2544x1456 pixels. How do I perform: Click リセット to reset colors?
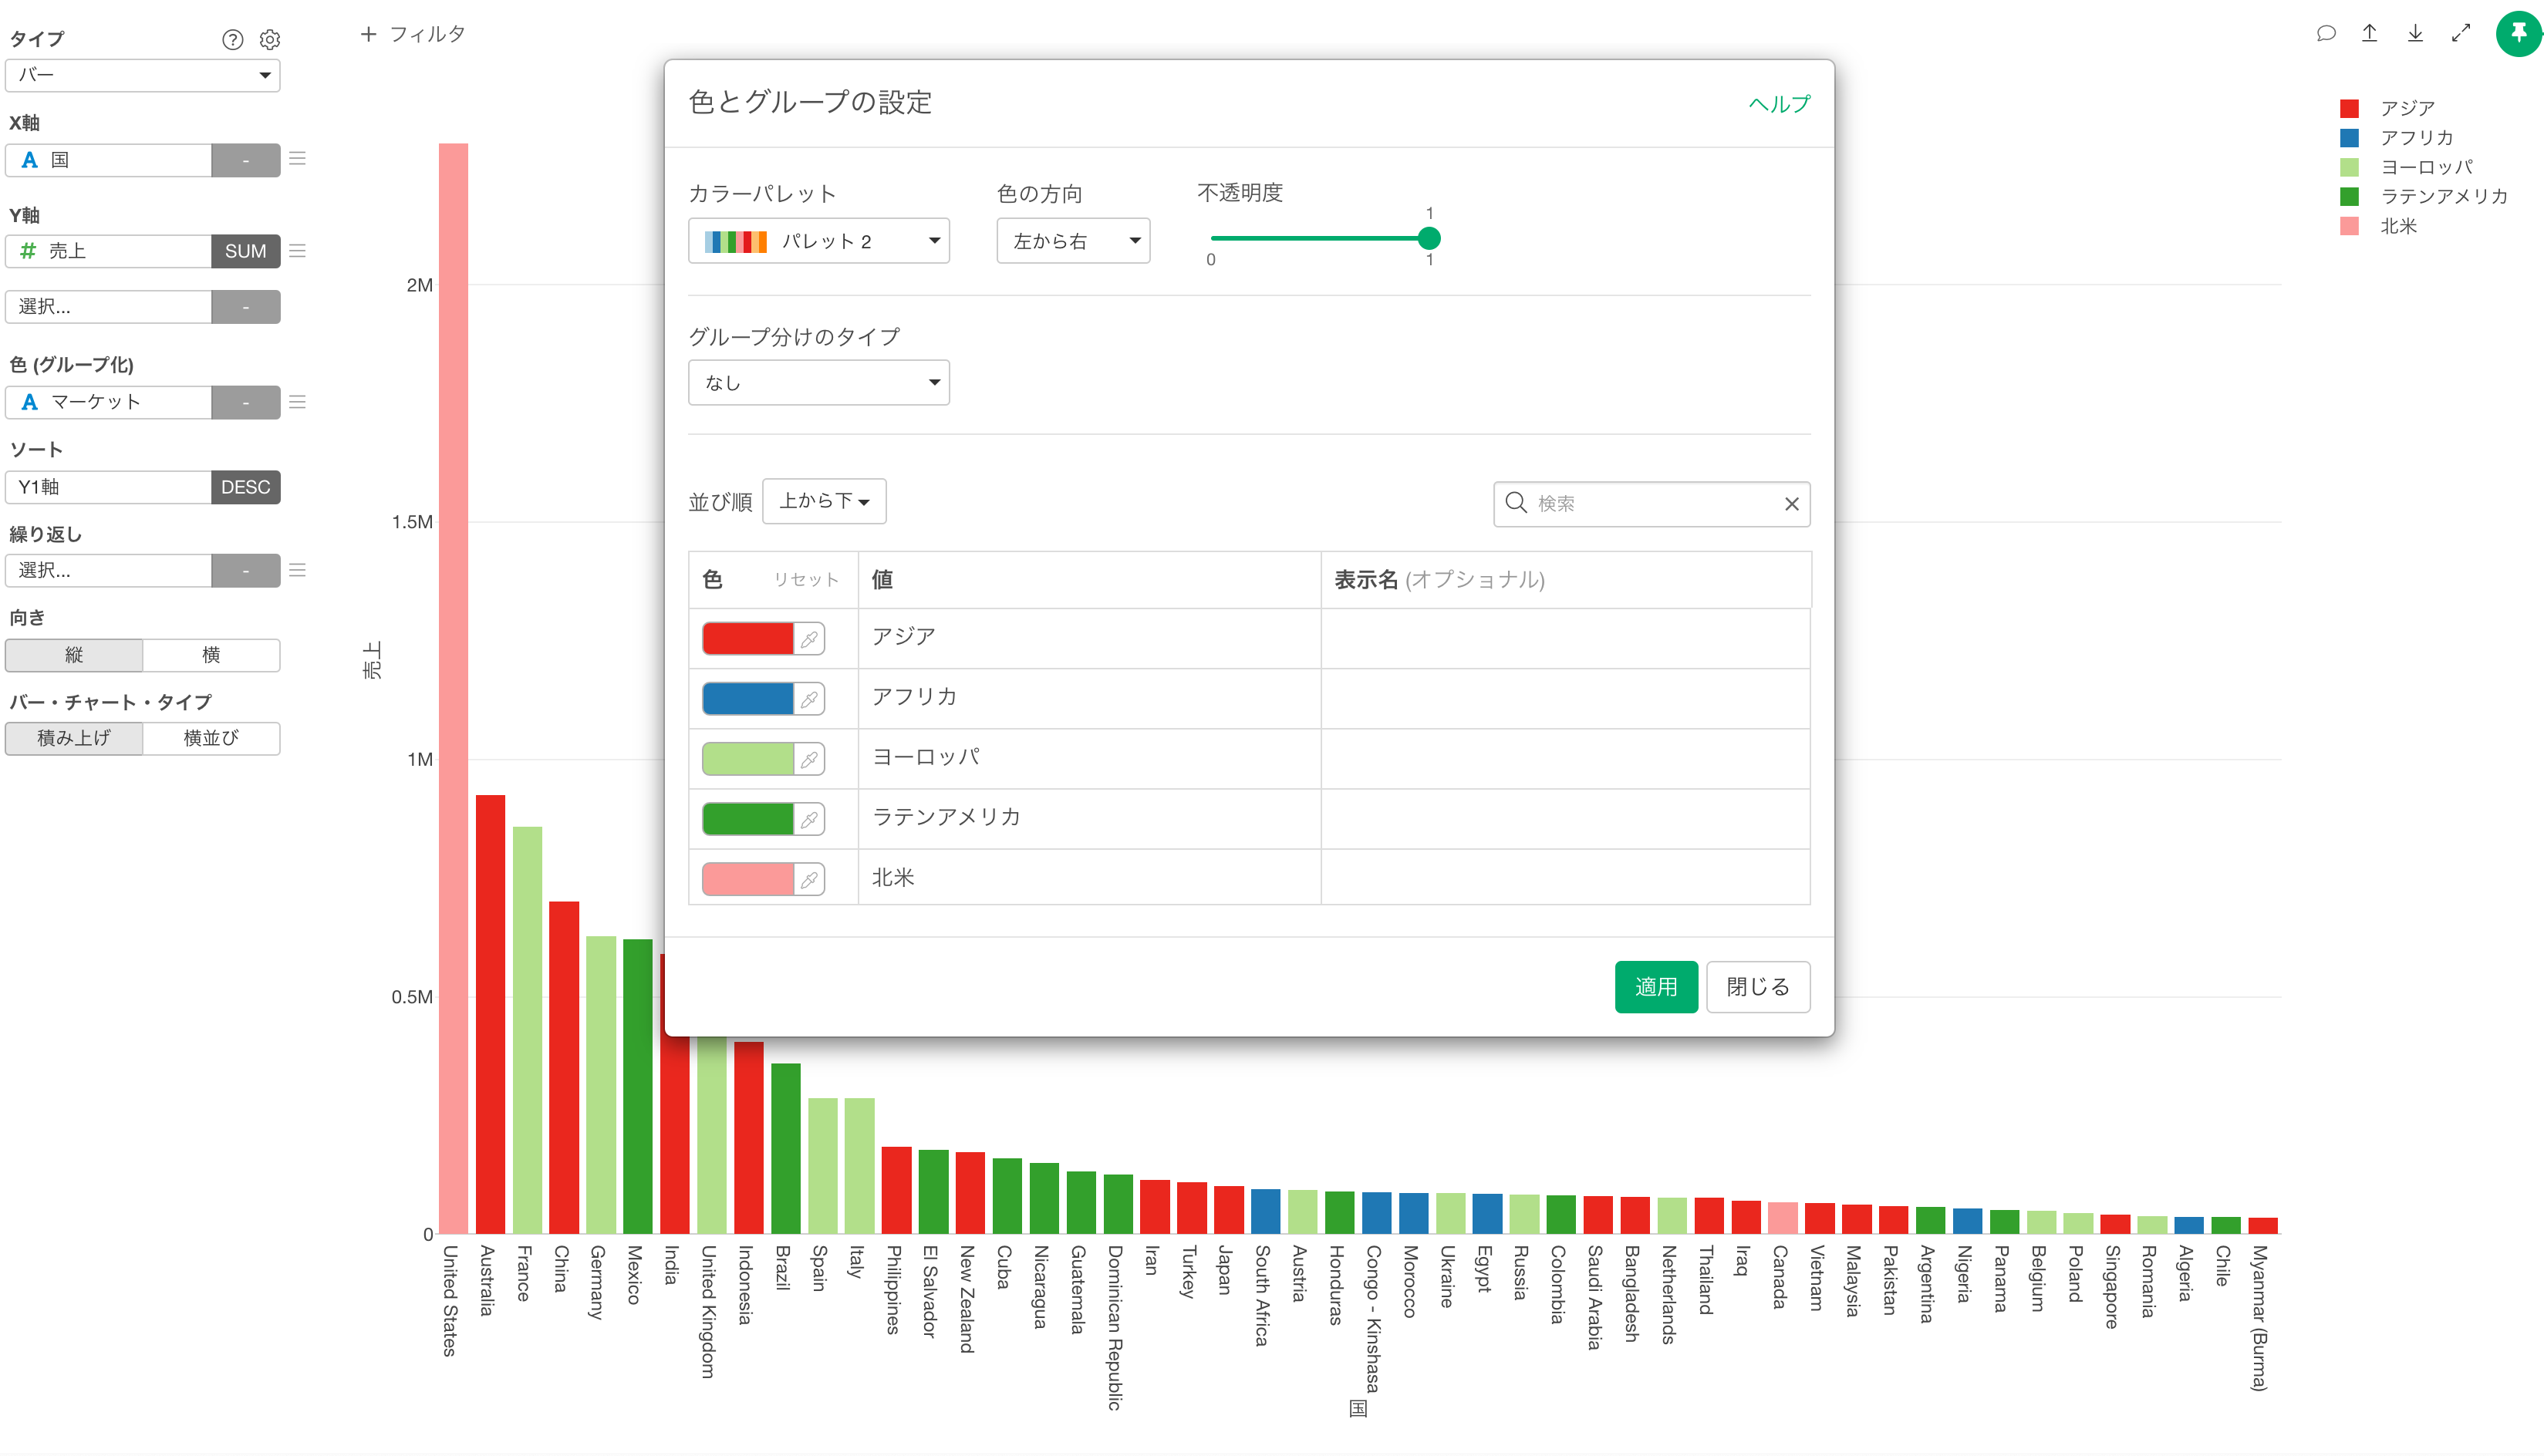(x=805, y=580)
